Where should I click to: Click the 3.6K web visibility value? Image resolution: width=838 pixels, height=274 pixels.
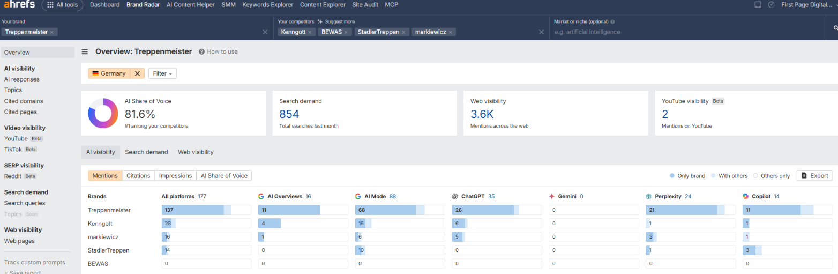click(x=482, y=114)
